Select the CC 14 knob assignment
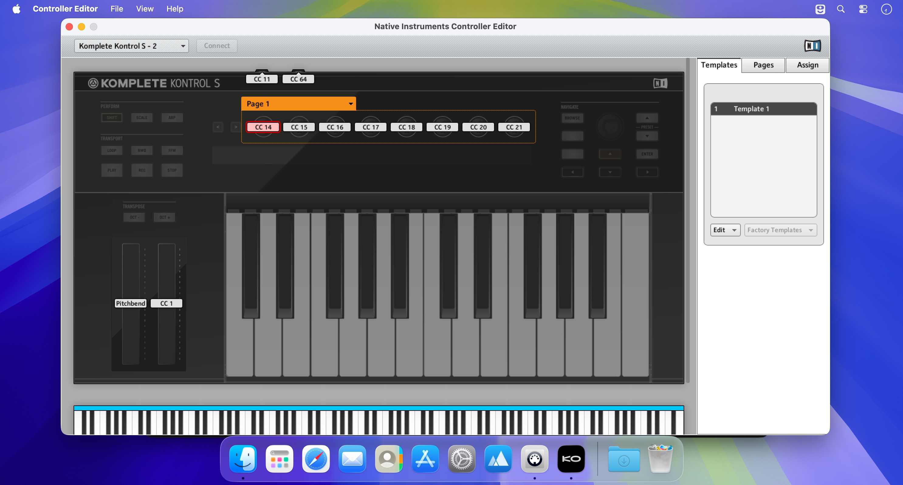Viewport: 903px width, 485px height. 263,127
